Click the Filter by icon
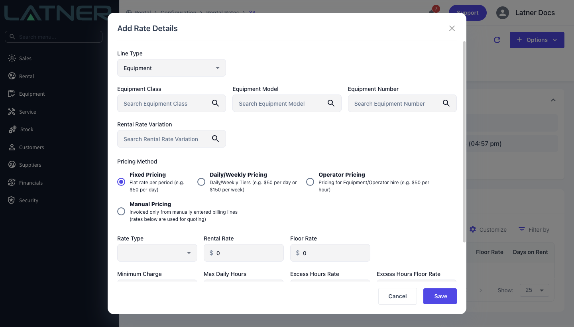Viewport: 574px width, 327px height. pyautogui.click(x=521, y=229)
